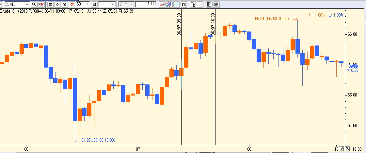
Task: Click the symbol search magnifier icon
Action: click(34, 5)
